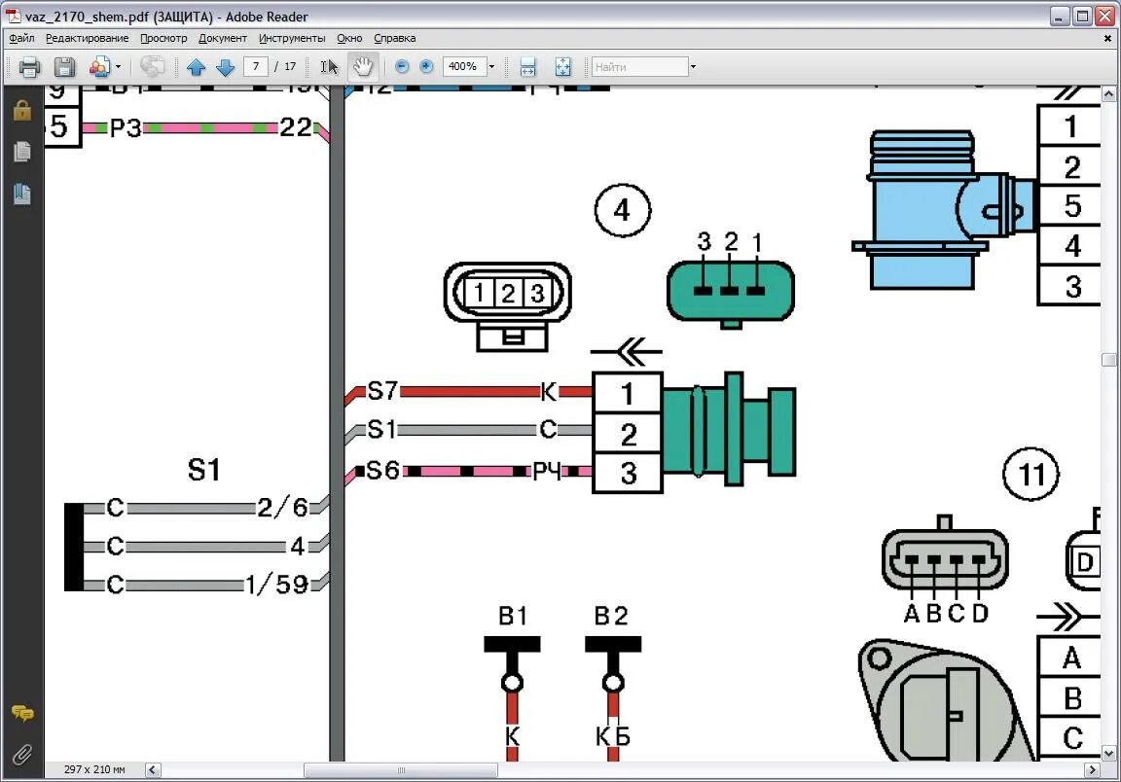Open the Pages panel in sidebar
1121x782 pixels.
(x=22, y=152)
